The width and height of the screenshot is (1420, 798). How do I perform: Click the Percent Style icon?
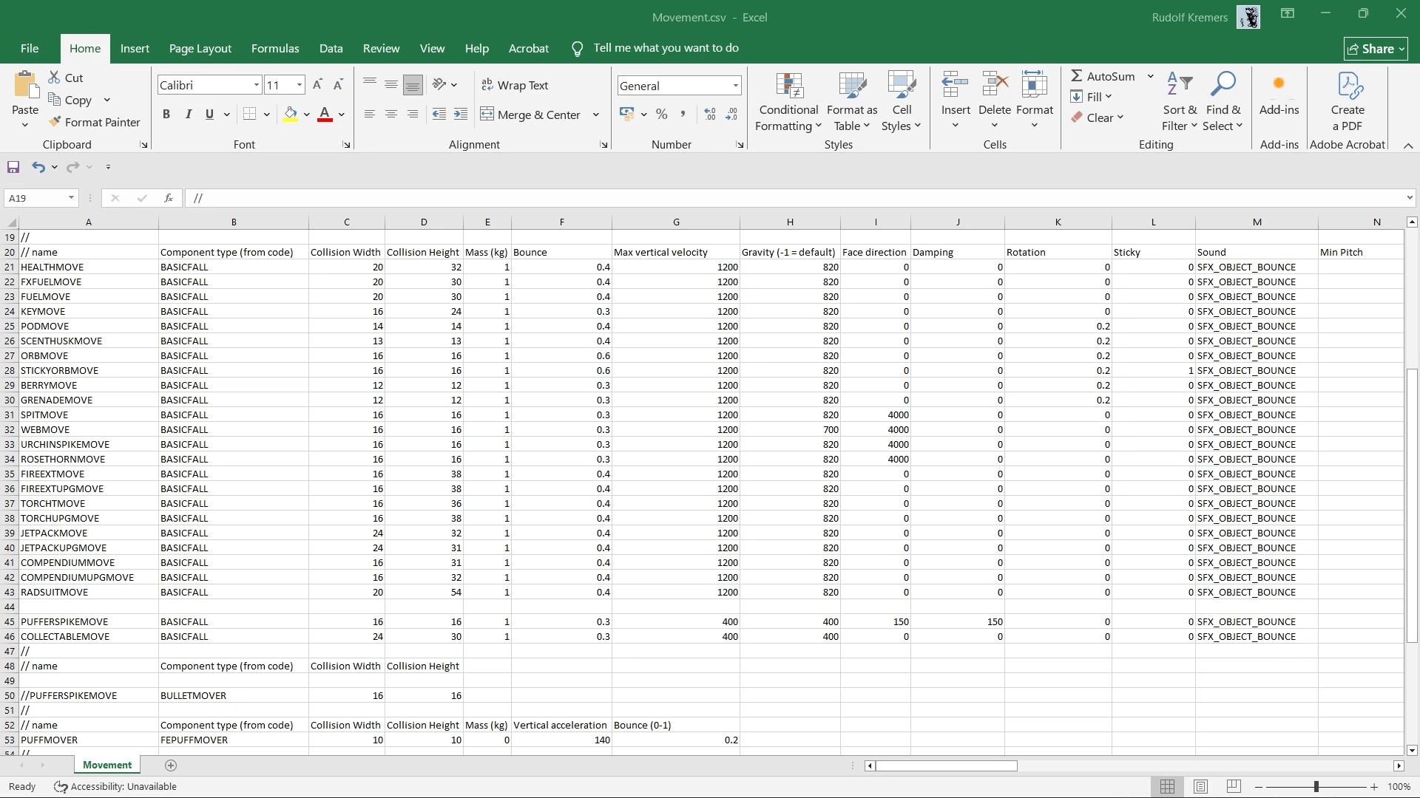pos(661,114)
